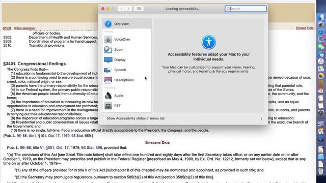Click the System Preferences search field
The width and height of the screenshot is (326, 183).
246,9
